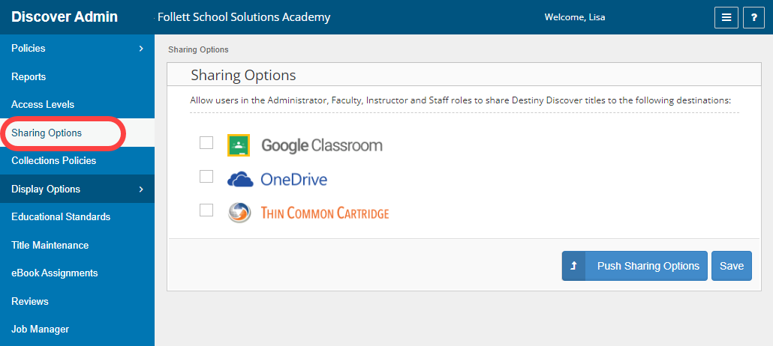
Task: Click the upload arrow on Push Sharing Options
Action: click(x=573, y=266)
